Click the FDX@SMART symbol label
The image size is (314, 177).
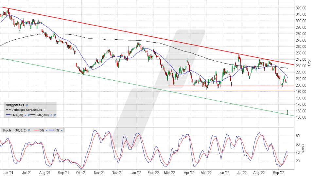click(15, 105)
